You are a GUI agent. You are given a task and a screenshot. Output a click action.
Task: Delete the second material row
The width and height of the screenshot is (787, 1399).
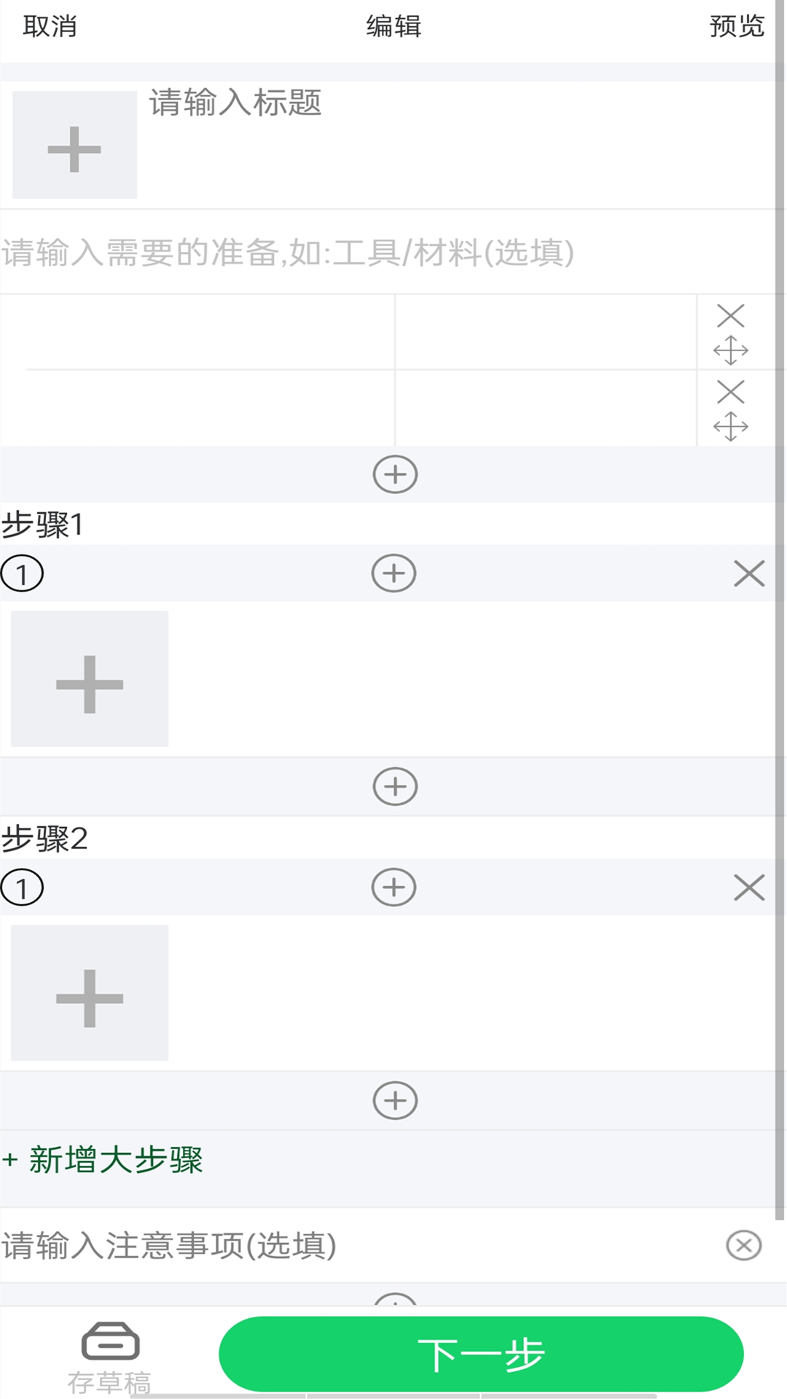coord(730,392)
